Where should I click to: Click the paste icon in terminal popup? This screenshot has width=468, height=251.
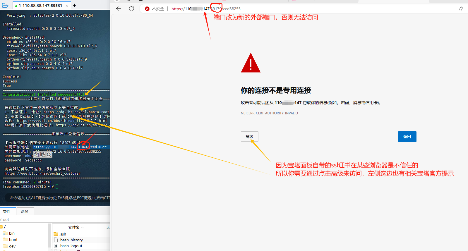coord(43,154)
